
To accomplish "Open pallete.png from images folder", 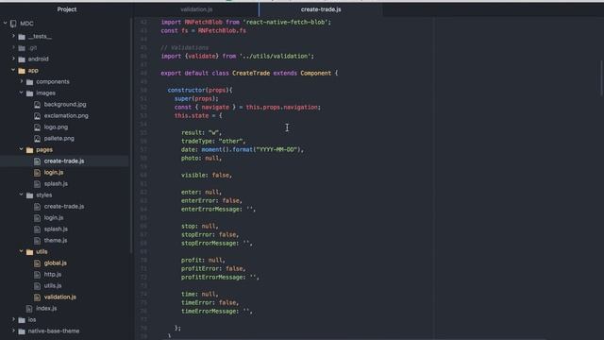I will click(x=59, y=139).
